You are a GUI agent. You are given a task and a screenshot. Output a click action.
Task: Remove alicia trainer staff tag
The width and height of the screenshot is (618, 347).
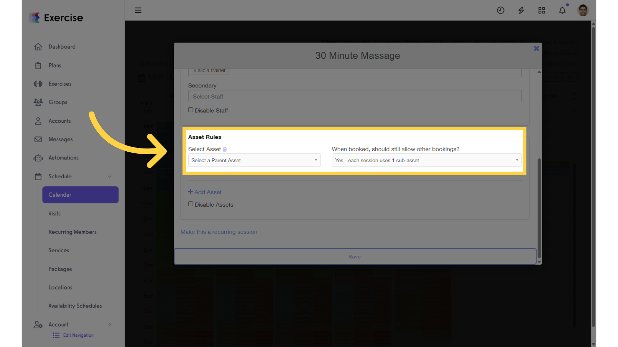[x=195, y=70]
